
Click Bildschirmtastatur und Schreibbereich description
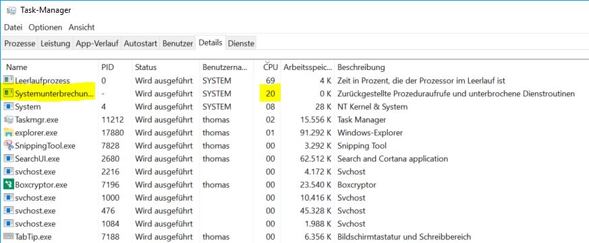[404, 237]
